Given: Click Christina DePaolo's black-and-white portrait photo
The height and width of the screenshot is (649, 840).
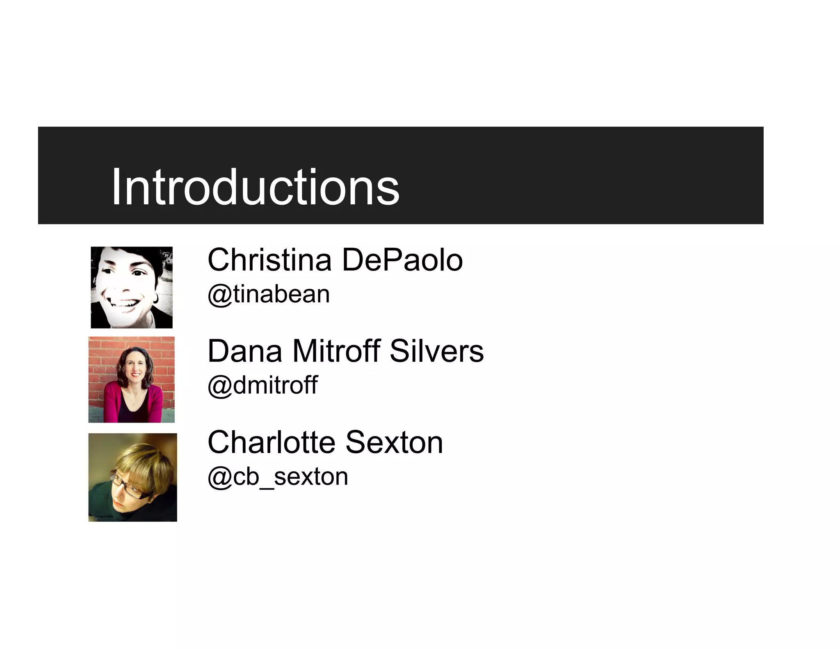Looking at the screenshot, I should tap(132, 287).
